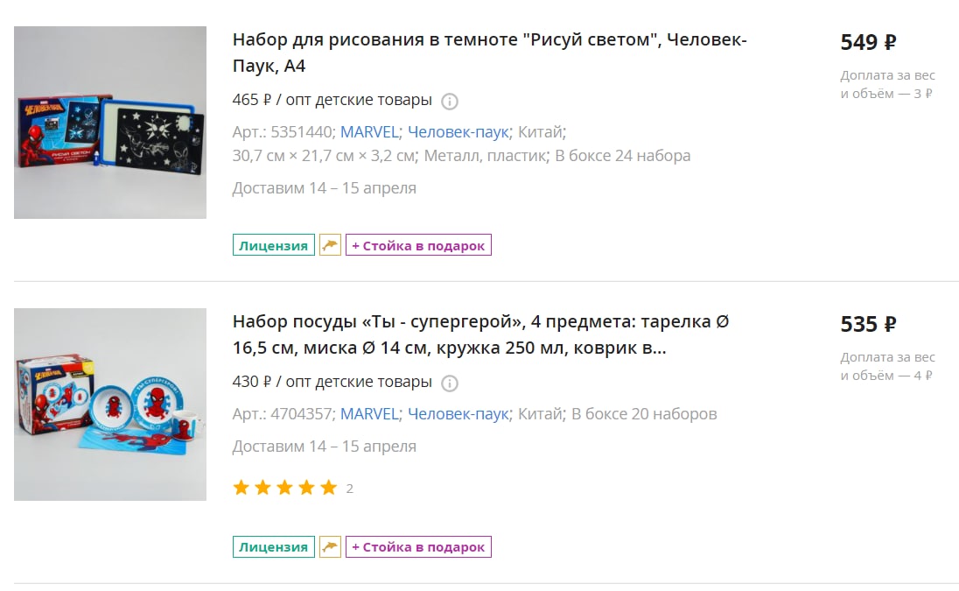Click '+ Стойка в подарок' badge on dish set

pyautogui.click(x=418, y=547)
